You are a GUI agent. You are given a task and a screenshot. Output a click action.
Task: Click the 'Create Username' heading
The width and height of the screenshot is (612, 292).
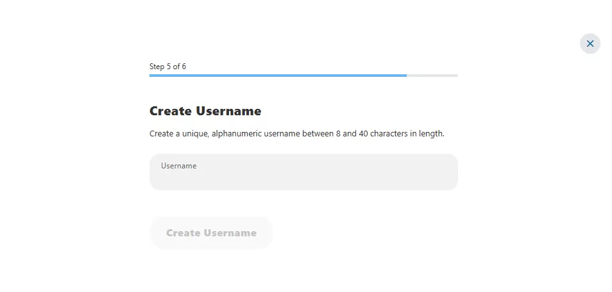coord(205,111)
